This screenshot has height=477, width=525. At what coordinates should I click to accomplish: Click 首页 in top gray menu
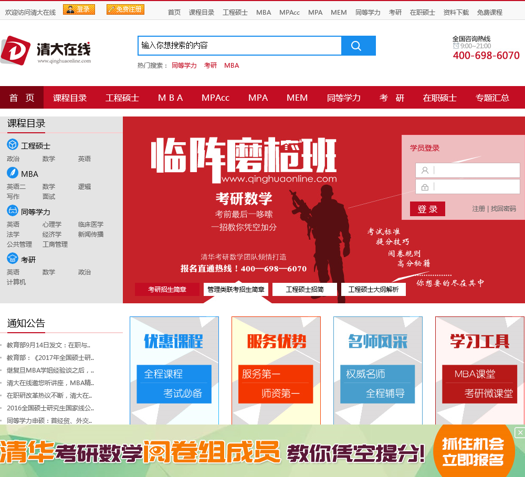pos(174,13)
